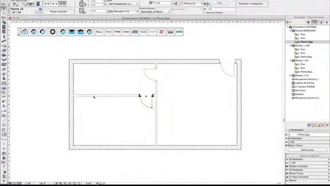Image resolution: width=330 pixels, height=186 pixels.
Task: Click the dark red profile icon beside green bar
Action: tap(170, 32)
